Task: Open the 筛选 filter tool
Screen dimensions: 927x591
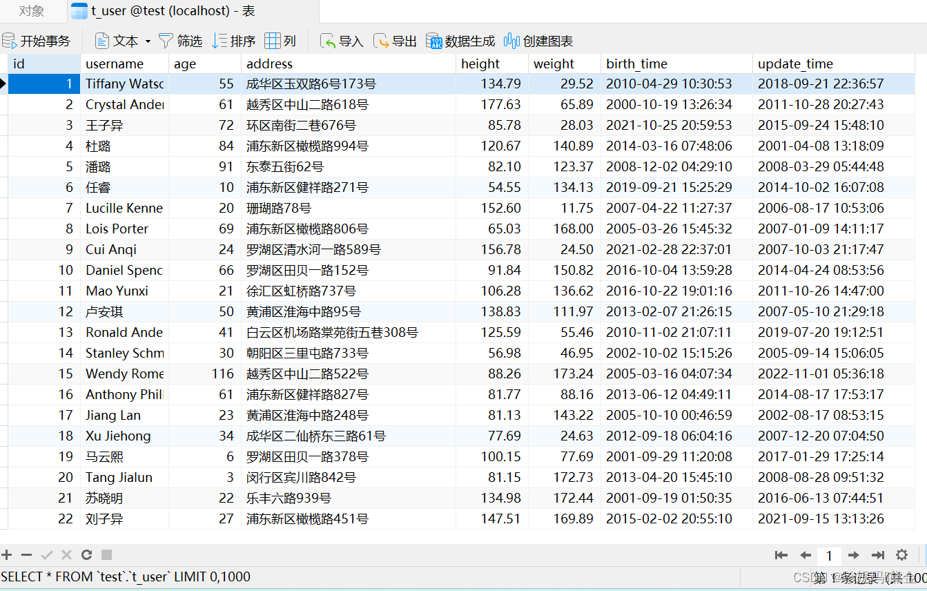Action: coord(180,41)
